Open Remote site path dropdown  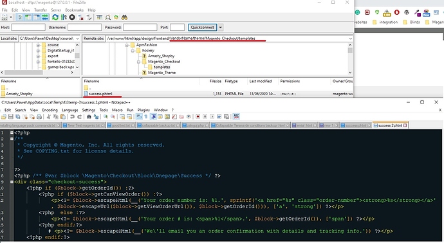click(x=350, y=38)
